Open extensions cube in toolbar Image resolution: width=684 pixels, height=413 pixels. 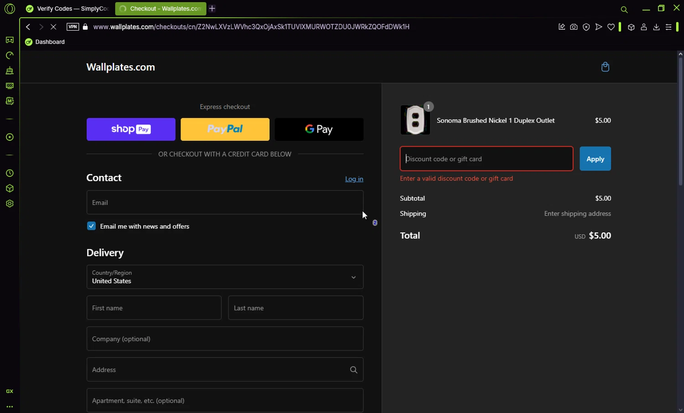pos(631,27)
